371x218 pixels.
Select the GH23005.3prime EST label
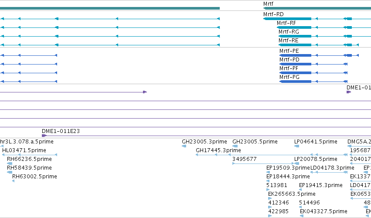pos(204,142)
